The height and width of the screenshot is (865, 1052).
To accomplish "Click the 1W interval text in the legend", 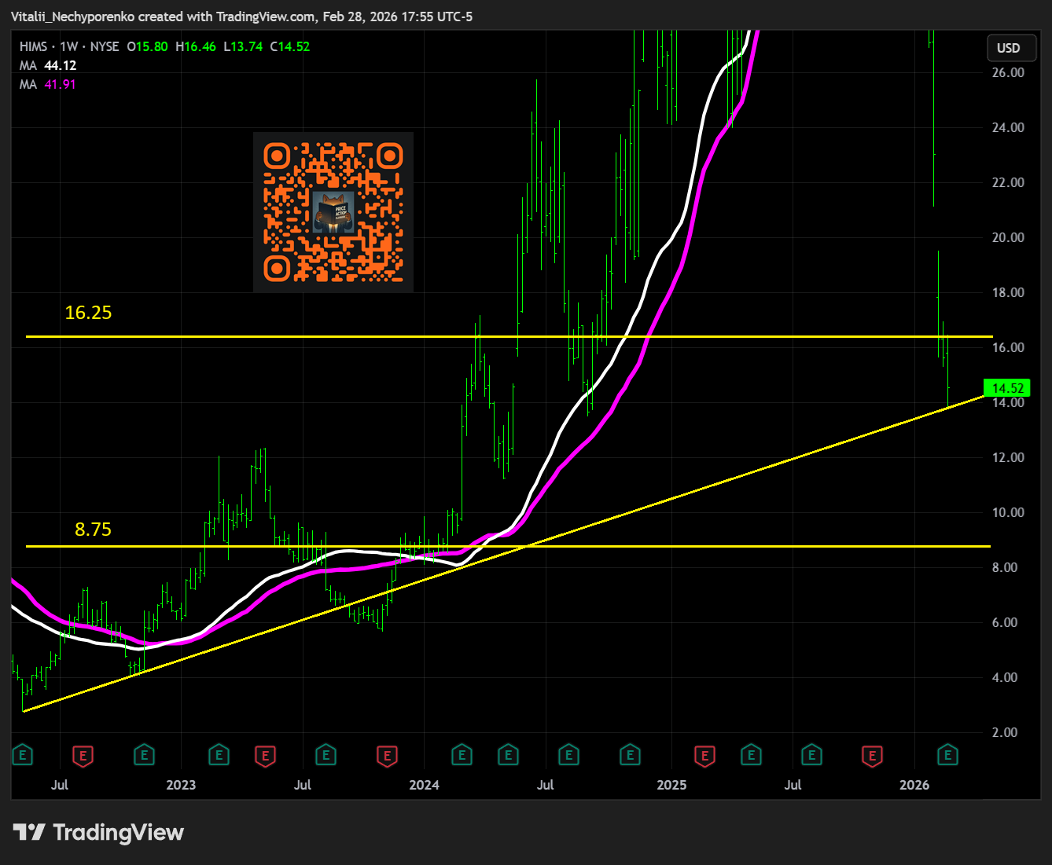I will click(x=68, y=46).
